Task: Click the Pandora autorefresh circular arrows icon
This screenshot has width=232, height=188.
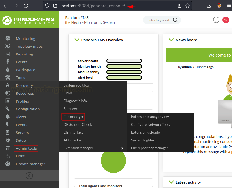Action: click(216, 20)
